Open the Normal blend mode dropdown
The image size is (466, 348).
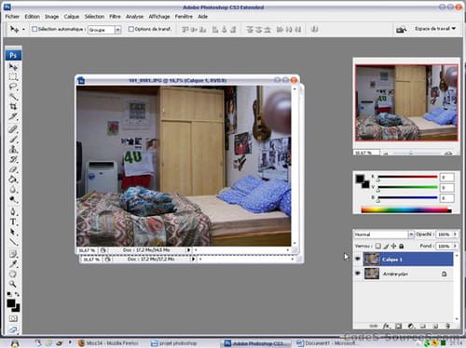[x=384, y=234]
